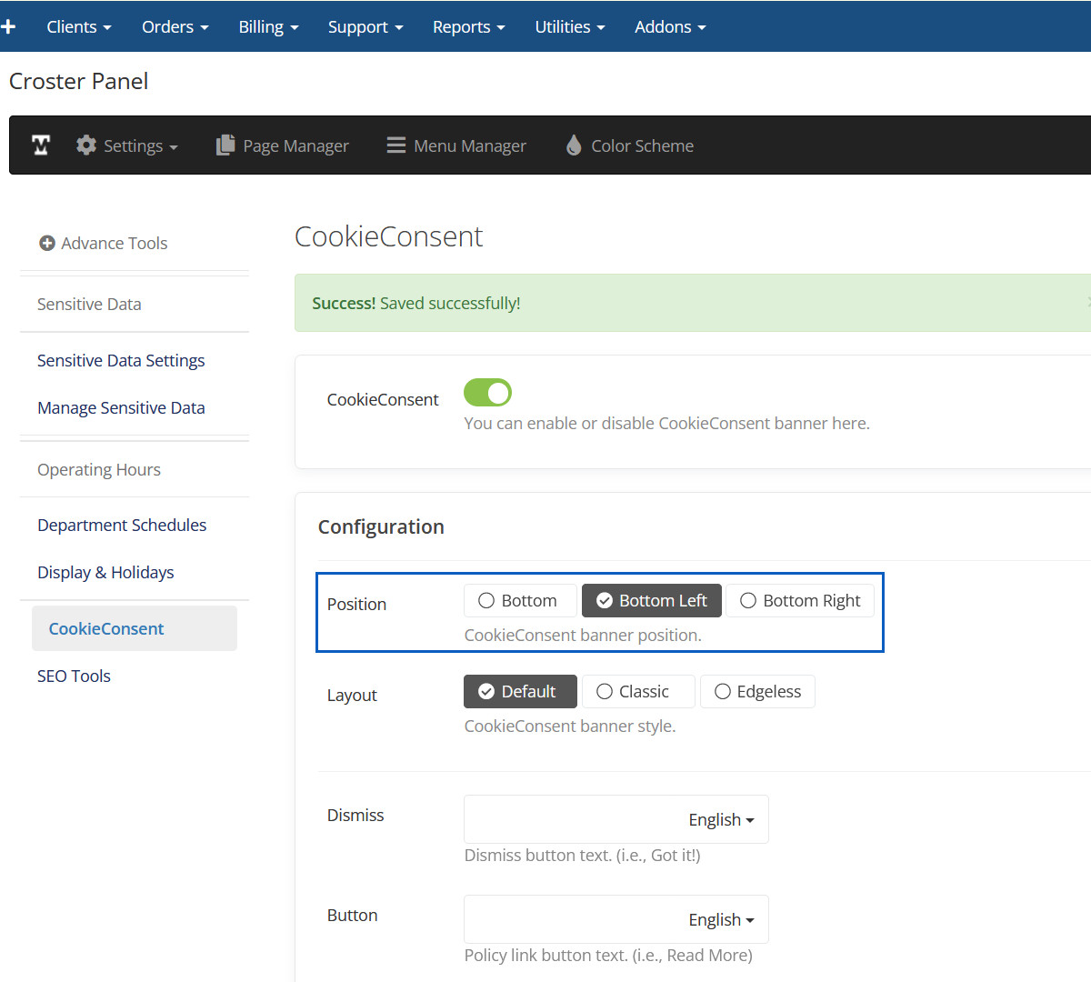
Task: Open Page Manager via its pages icon
Action: click(225, 145)
